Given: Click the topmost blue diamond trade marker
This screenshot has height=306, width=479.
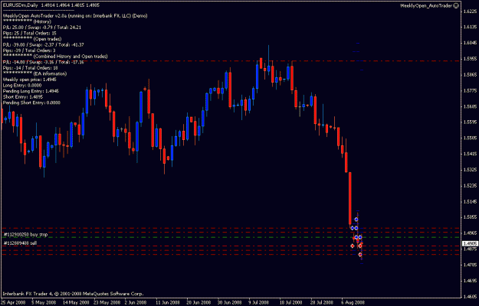Looking at the screenshot, I should tap(356, 219).
